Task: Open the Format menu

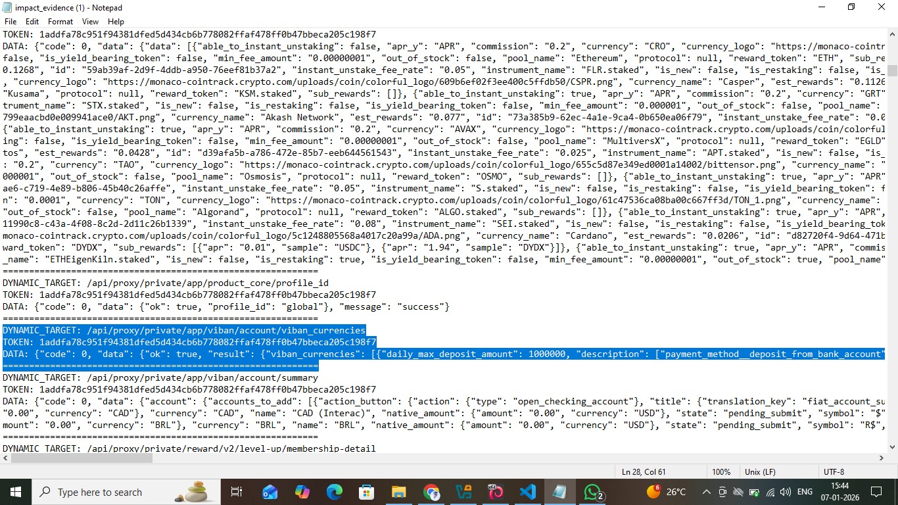Action: tap(60, 22)
